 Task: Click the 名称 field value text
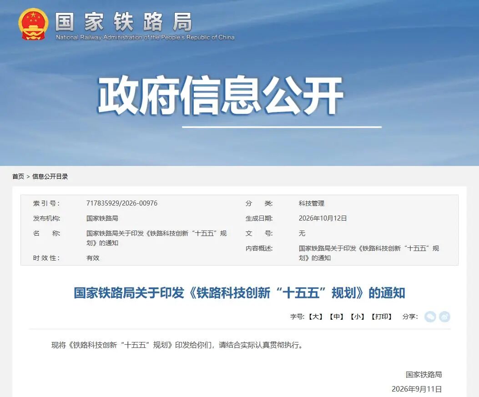pyautogui.click(x=156, y=238)
